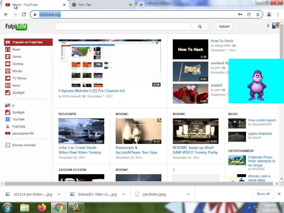This screenshot has height=213, width=284.
Task: Bookmark this page with the star
Action: click(x=258, y=14)
